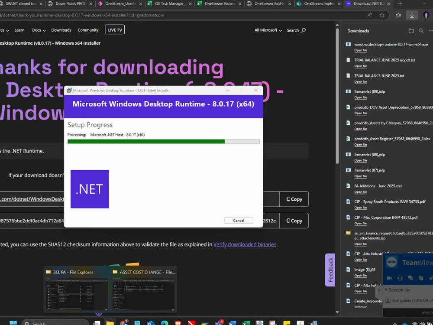Open the Verify downloaded binaries link
Viewport: 433px width, 325px height.
coord(245,244)
